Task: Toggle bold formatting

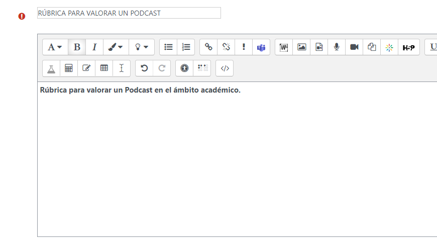Action: coord(77,47)
